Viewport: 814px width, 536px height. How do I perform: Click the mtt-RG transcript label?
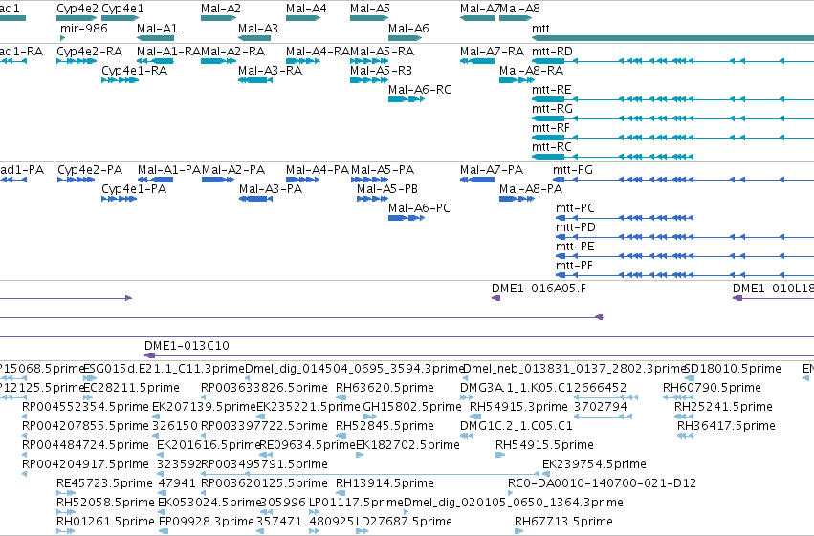(552, 109)
